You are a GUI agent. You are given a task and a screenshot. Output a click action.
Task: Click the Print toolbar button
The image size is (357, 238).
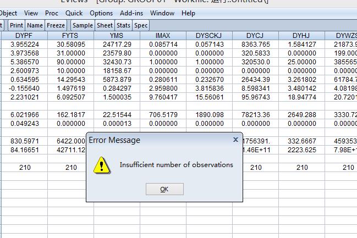[x=17, y=25]
